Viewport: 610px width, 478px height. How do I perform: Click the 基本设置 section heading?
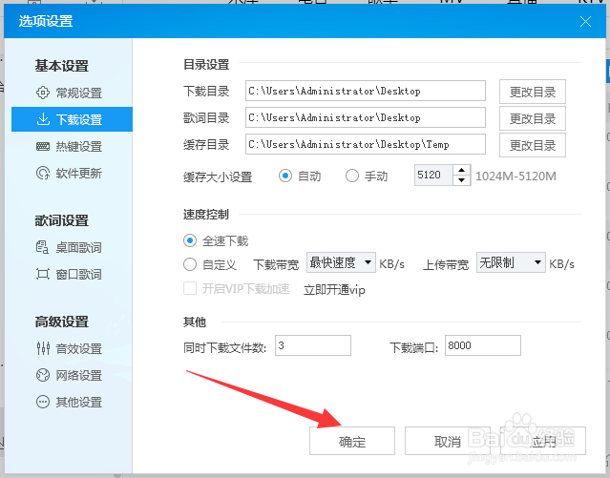(x=61, y=65)
